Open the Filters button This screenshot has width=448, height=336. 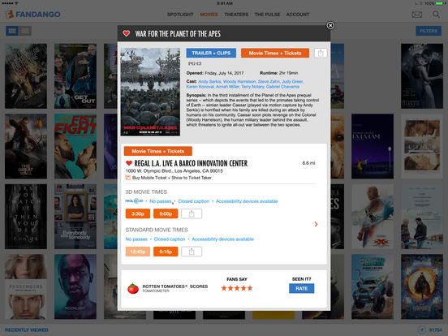click(429, 31)
